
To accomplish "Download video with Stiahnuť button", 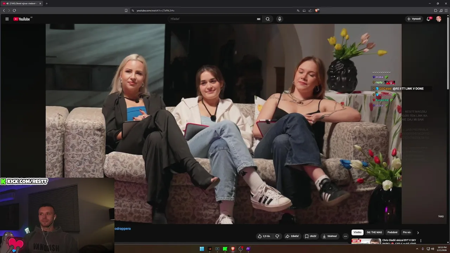I will (x=330, y=236).
